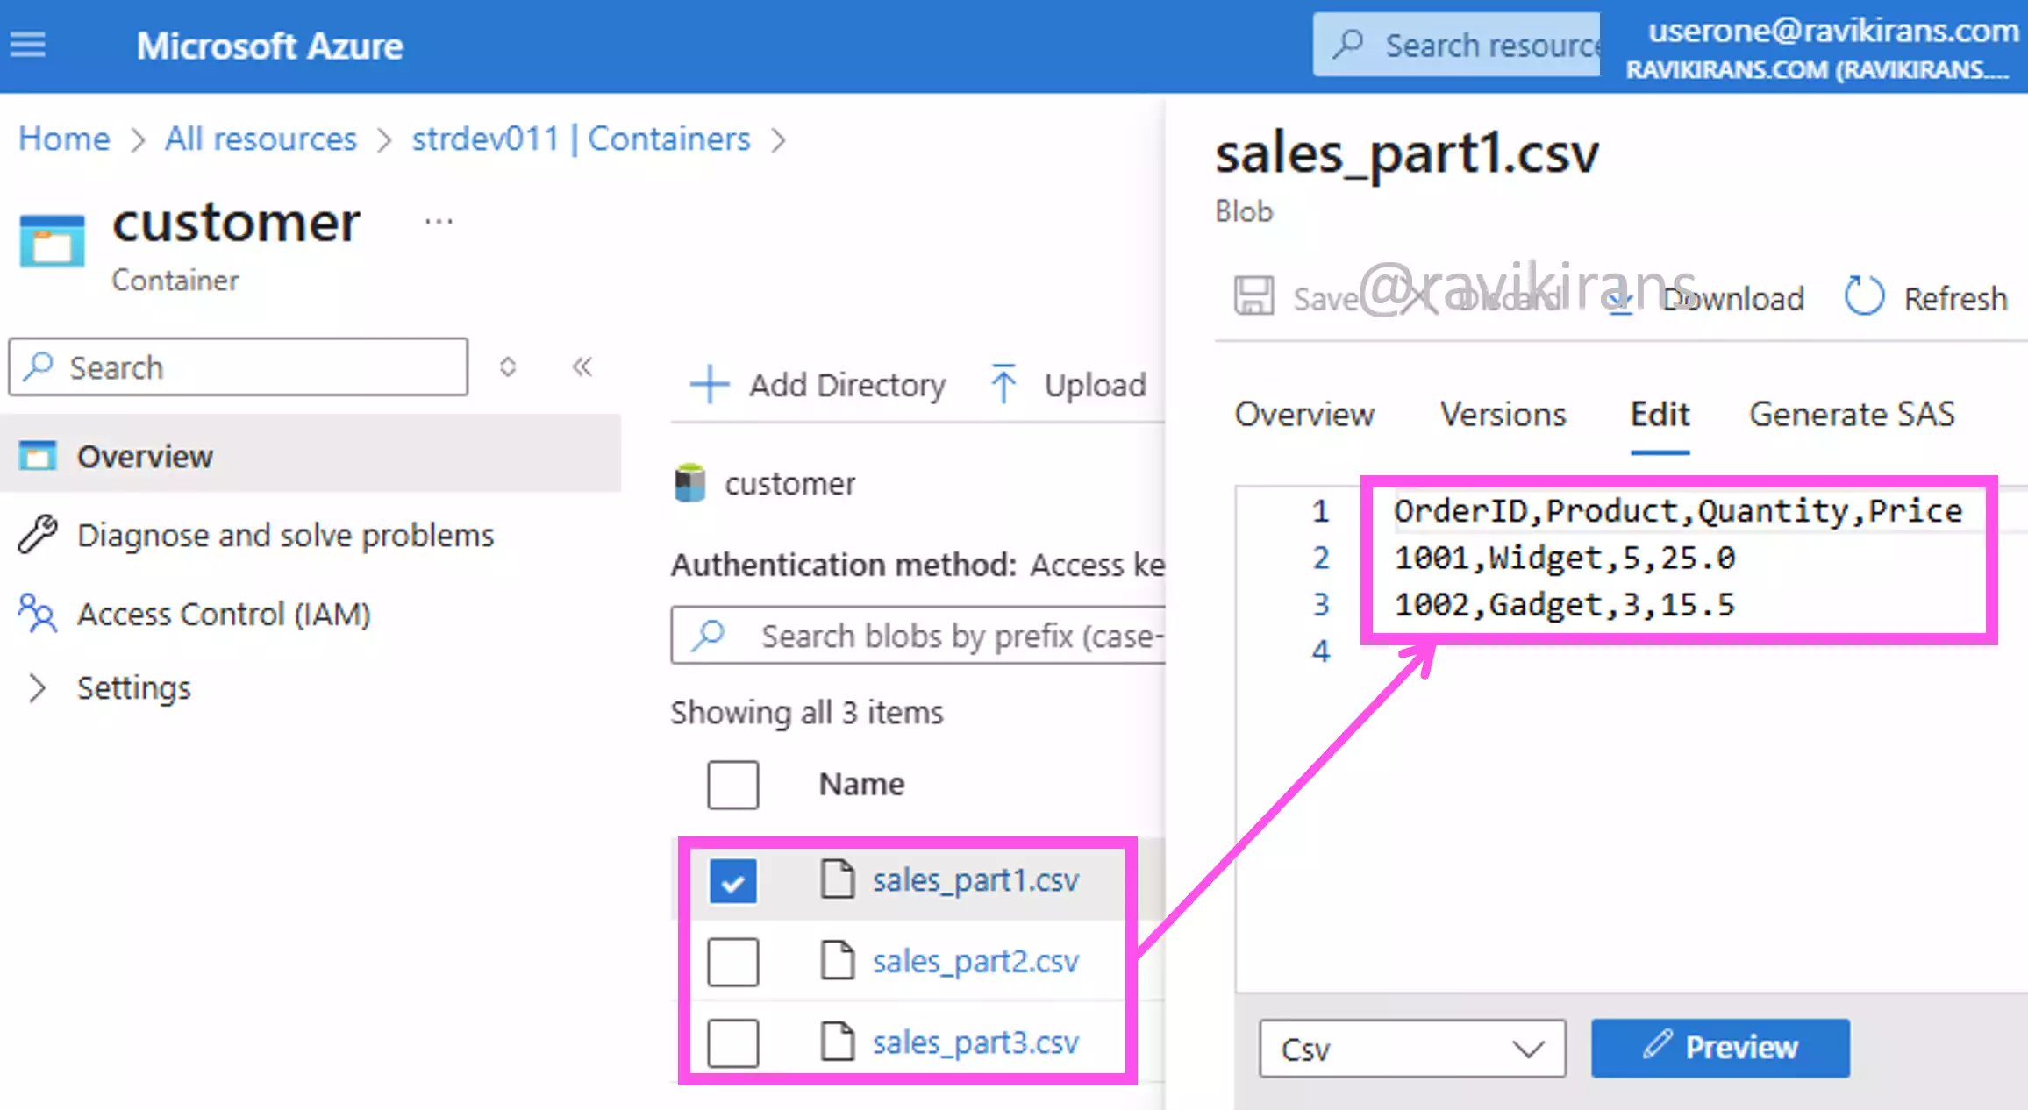Click the Save disk icon

1253,295
